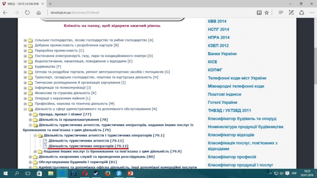Image resolution: width=317 pixels, height=178 pixels.
Task: Open Готелі України link
Action: [x=222, y=102]
